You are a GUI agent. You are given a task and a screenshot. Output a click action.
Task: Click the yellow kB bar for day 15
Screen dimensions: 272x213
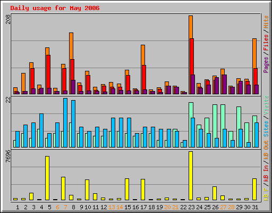pos(127,190)
